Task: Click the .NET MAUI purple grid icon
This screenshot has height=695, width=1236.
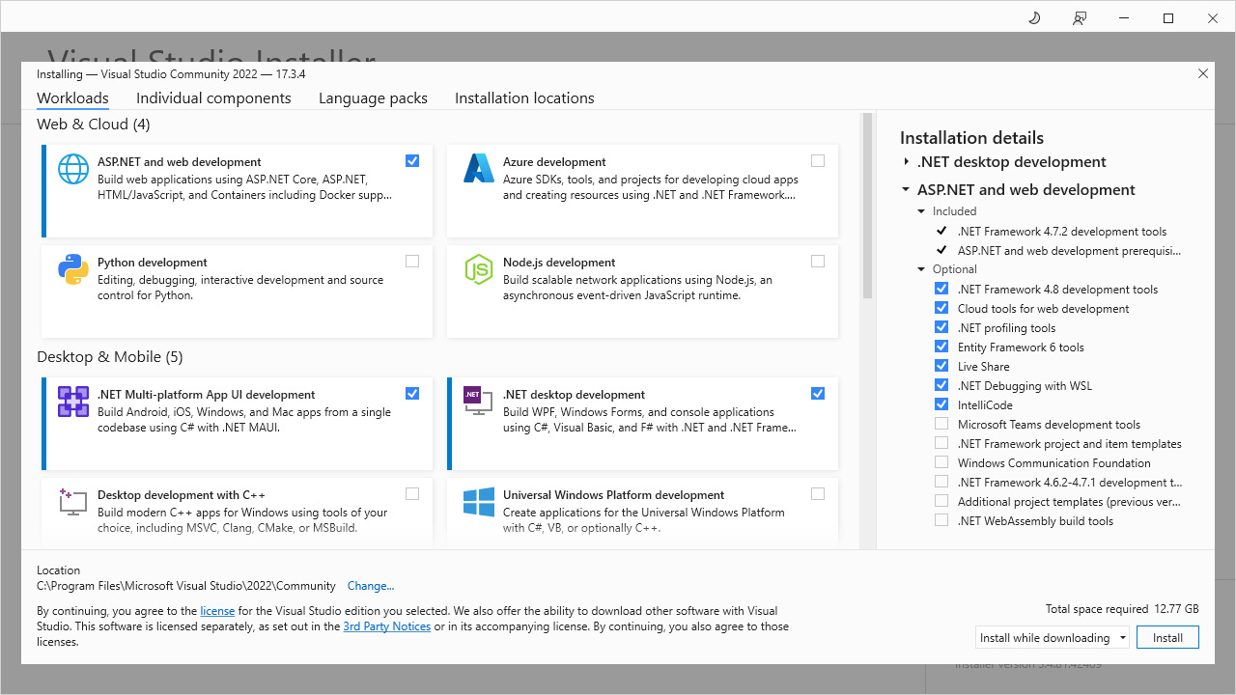Action: 73,402
